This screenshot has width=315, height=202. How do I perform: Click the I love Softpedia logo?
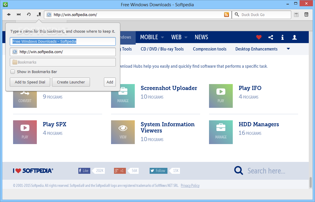coord(33,171)
